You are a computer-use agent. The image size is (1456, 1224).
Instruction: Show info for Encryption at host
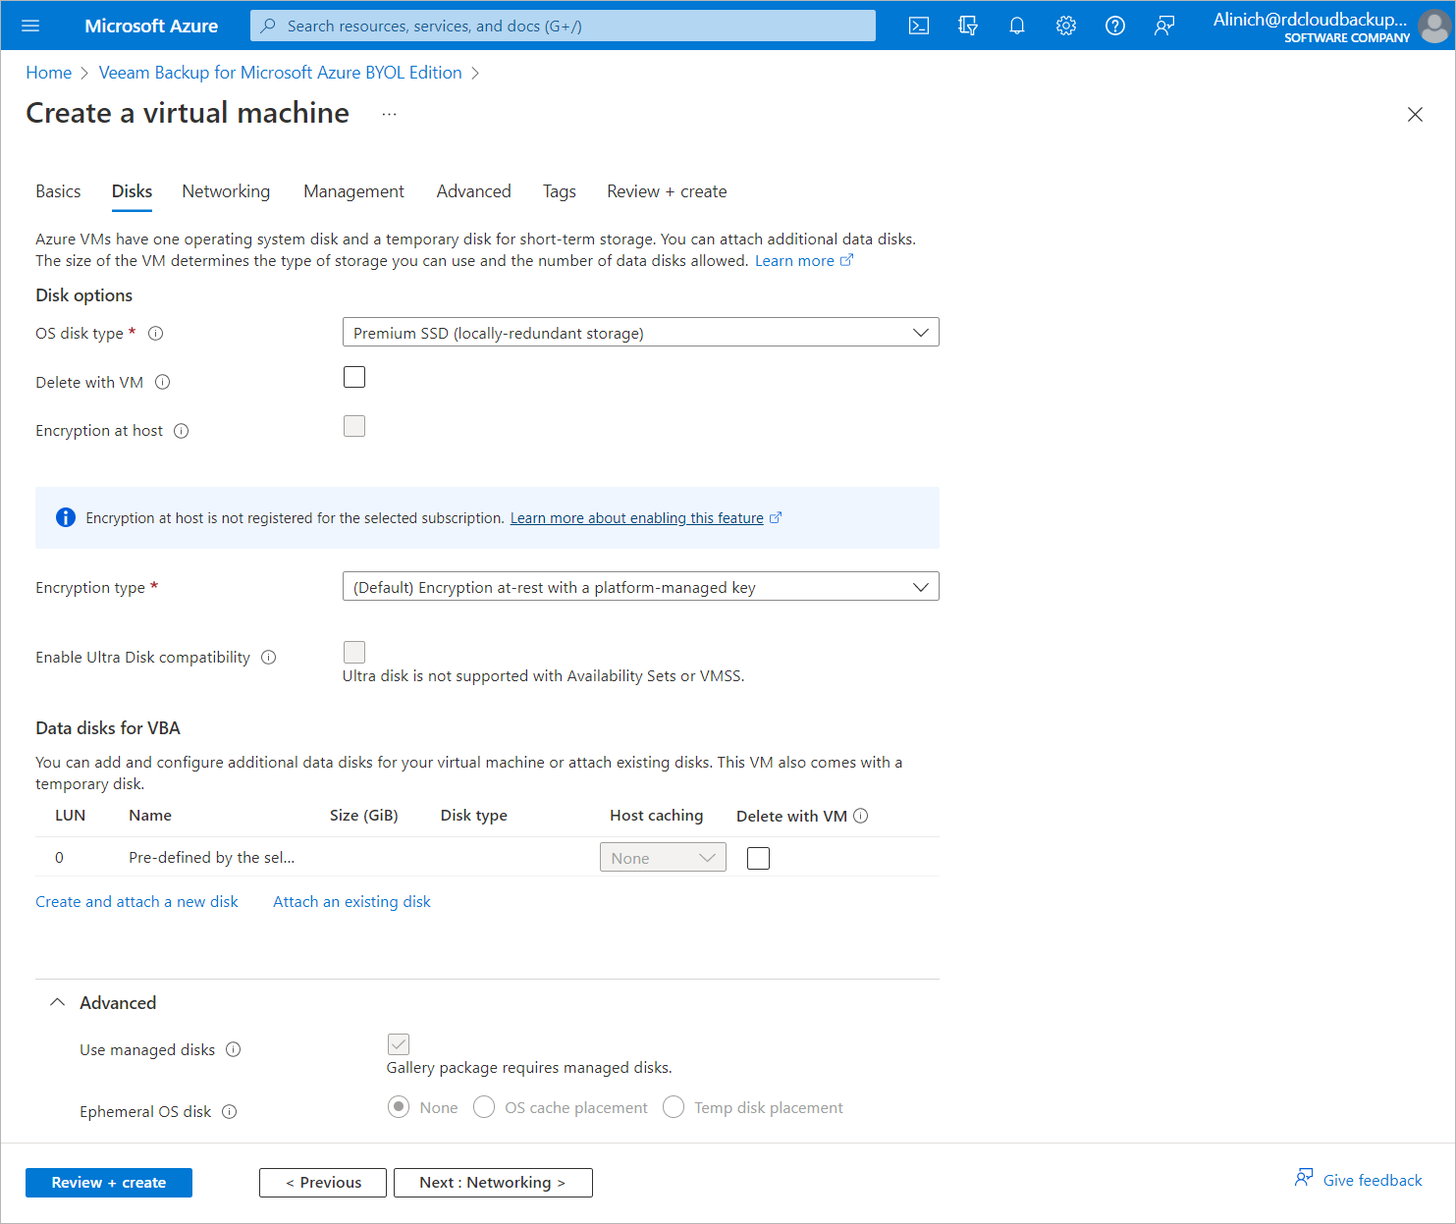182,431
